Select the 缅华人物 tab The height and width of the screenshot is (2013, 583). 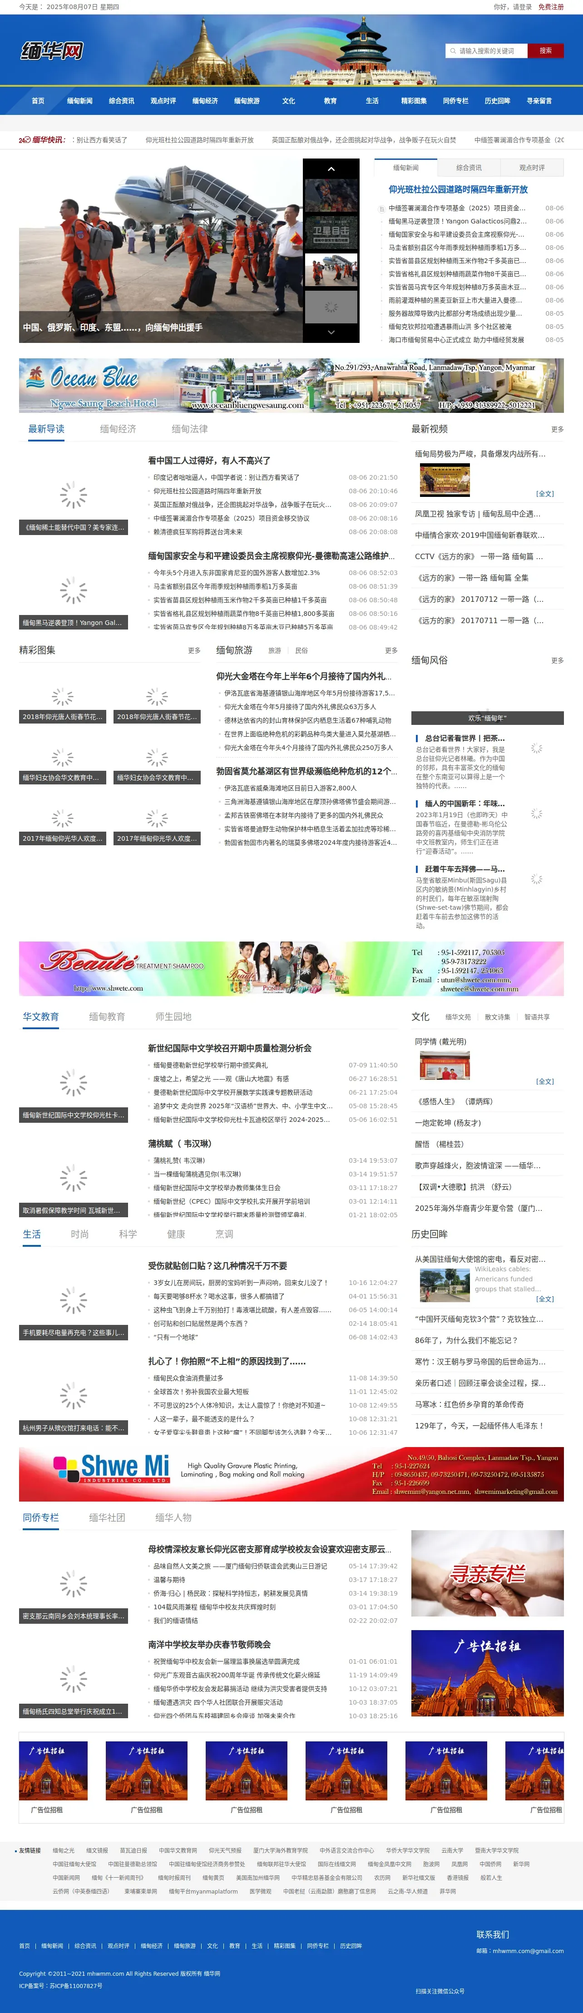173,1517
